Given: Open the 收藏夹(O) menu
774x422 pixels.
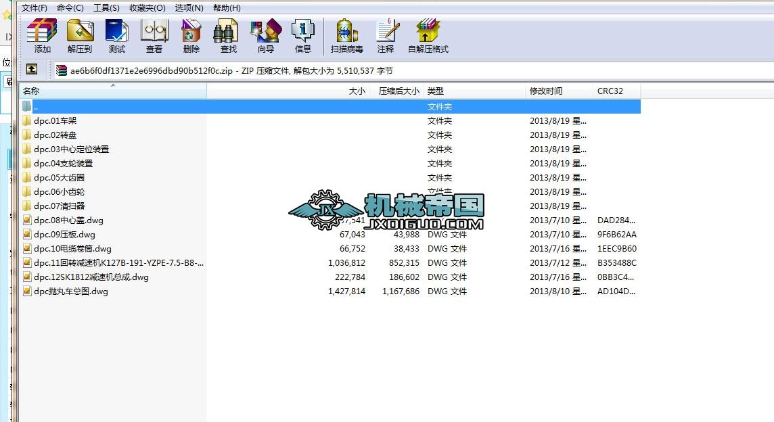Looking at the screenshot, I should pos(147,8).
